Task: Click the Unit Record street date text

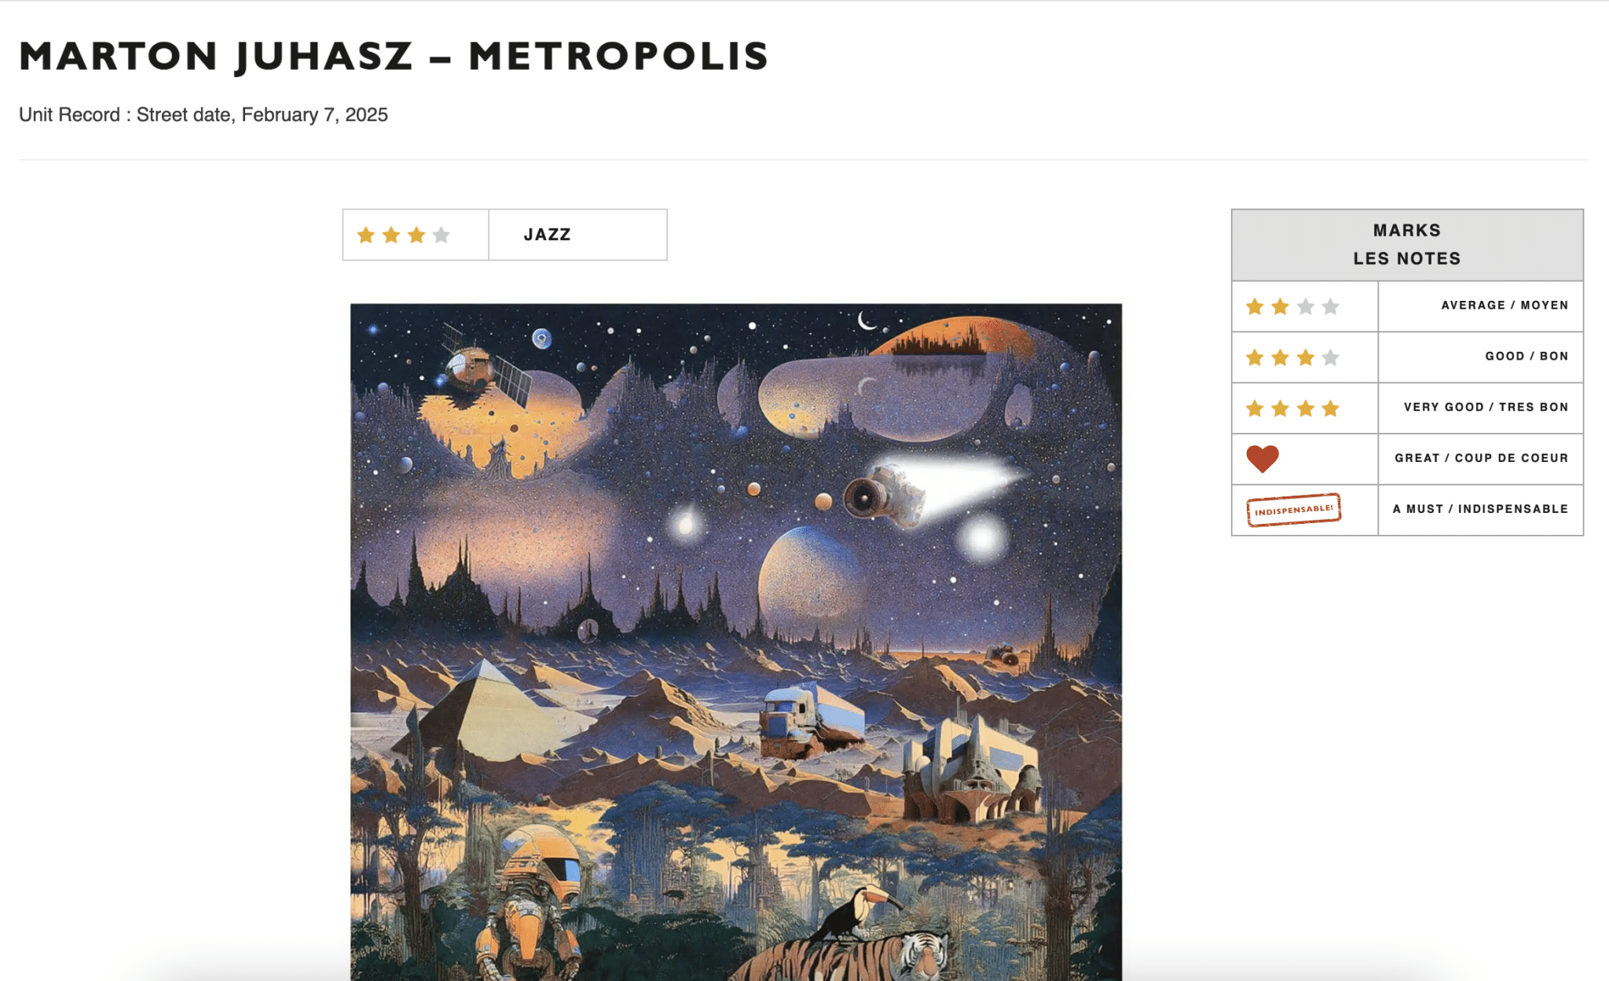Action: click(x=203, y=115)
